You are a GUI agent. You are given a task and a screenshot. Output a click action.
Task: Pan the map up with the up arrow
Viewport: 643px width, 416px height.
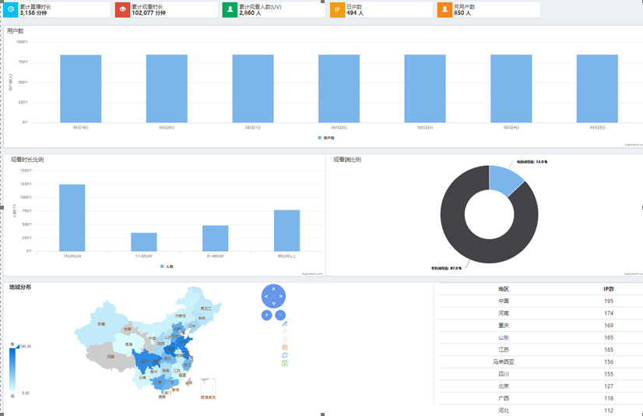[x=273, y=289]
